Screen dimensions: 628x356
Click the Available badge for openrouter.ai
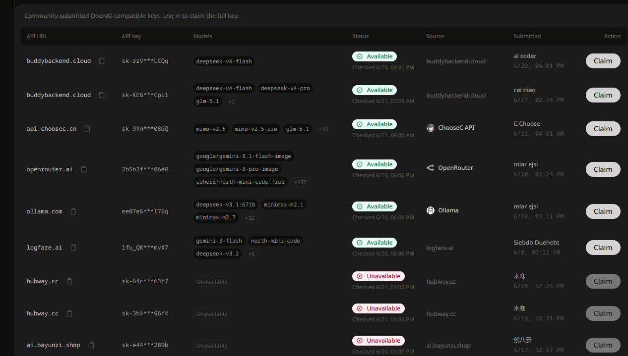(x=375, y=164)
